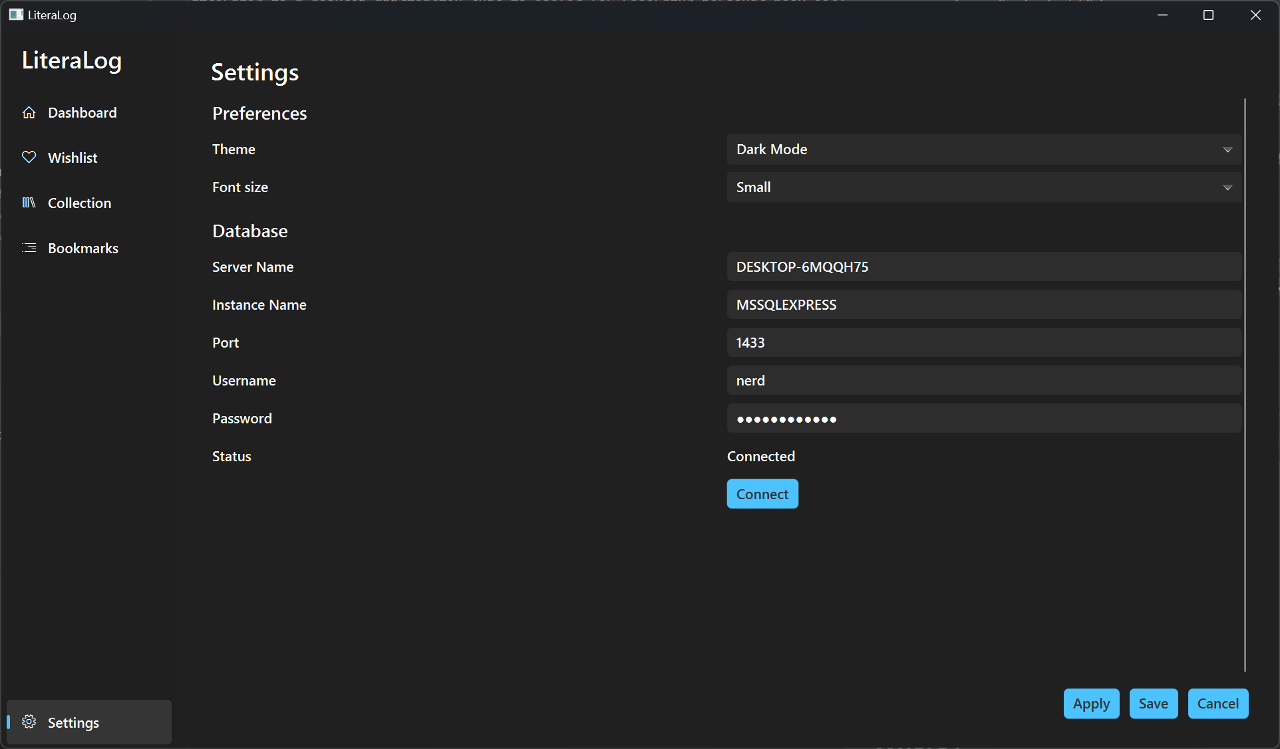Click the Preferences section heading
The width and height of the screenshot is (1280, 749).
tap(259, 113)
